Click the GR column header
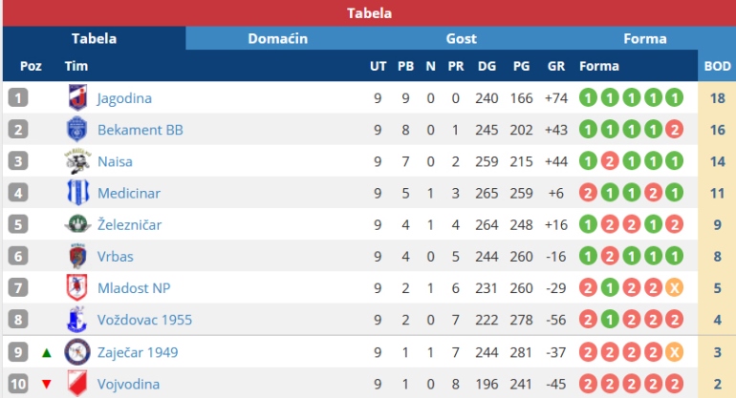The height and width of the screenshot is (398, 736). [x=556, y=66]
